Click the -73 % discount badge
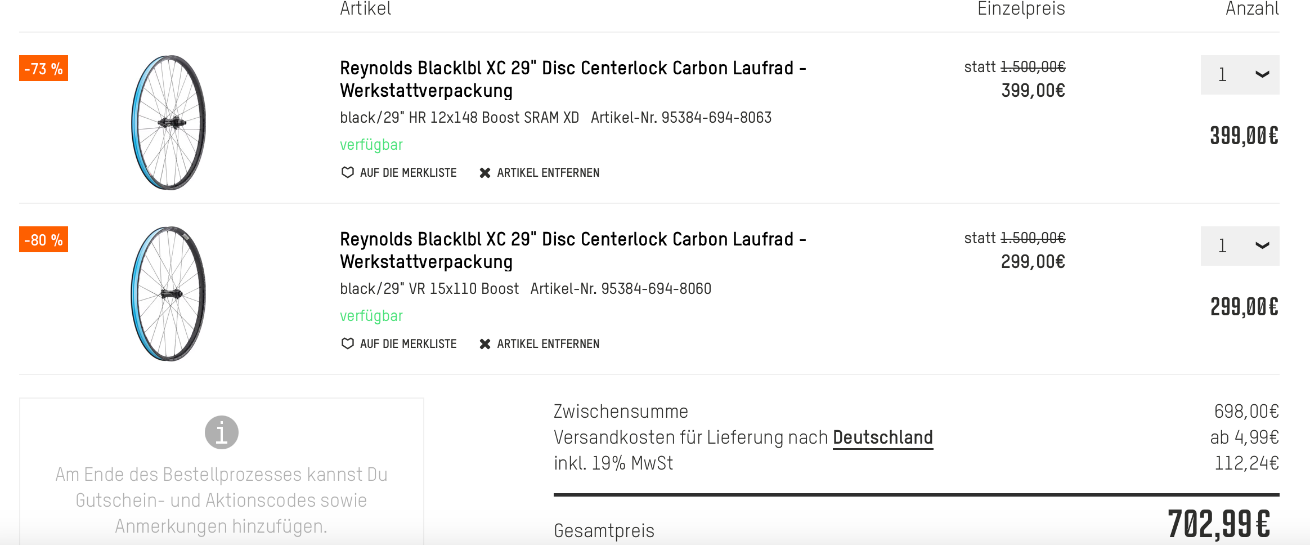Image resolution: width=1310 pixels, height=545 pixels. click(43, 68)
